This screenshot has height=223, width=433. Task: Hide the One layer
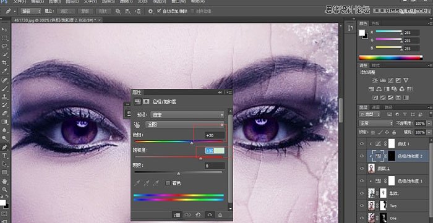point(362,218)
